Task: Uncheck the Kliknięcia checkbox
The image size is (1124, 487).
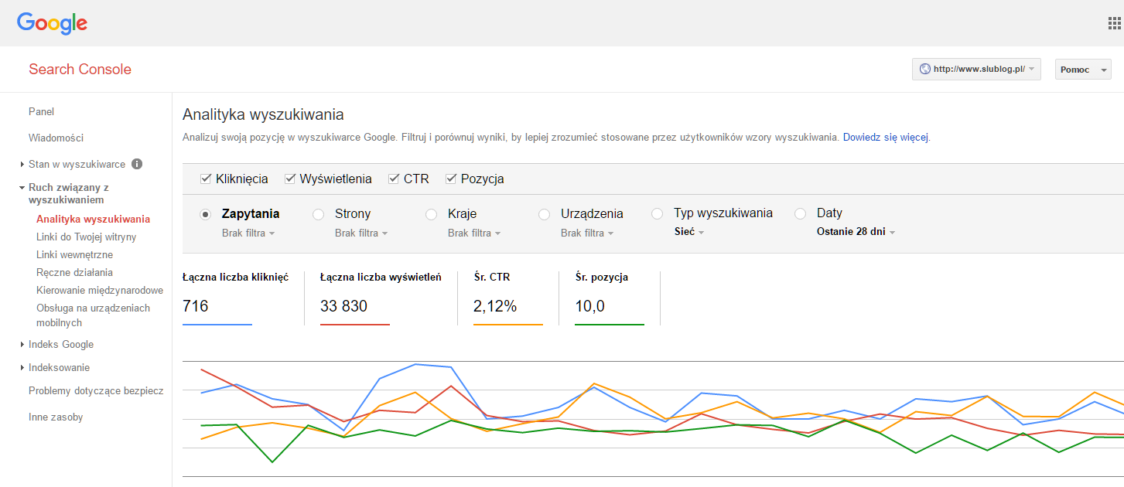Action: 206,179
